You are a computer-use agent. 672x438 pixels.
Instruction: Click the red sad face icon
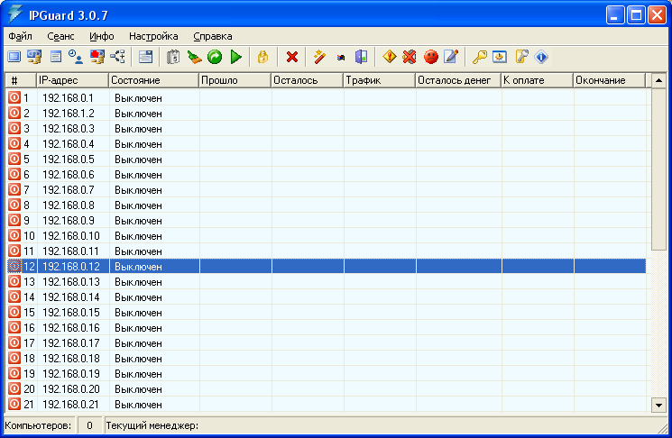(431, 57)
